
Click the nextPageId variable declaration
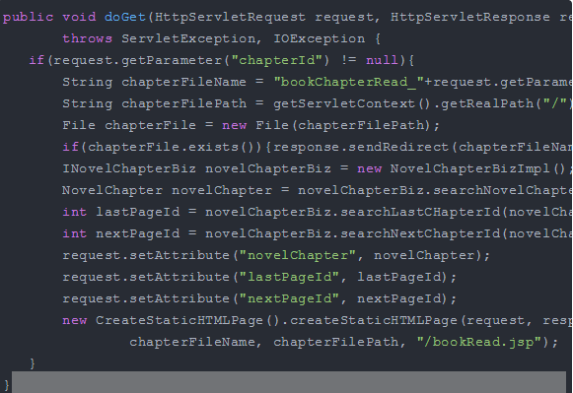pos(138,233)
